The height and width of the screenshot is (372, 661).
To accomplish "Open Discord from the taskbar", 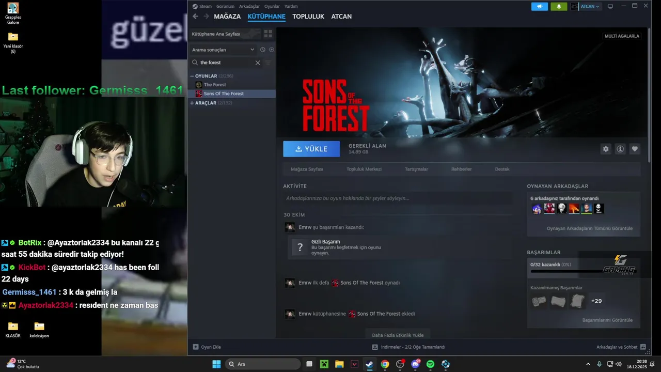I will (415, 364).
